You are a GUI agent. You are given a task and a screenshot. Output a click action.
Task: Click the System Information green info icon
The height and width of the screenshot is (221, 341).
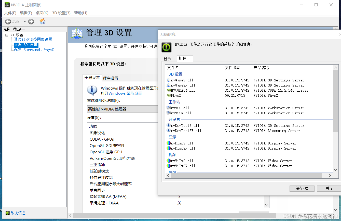click(x=166, y=47)
